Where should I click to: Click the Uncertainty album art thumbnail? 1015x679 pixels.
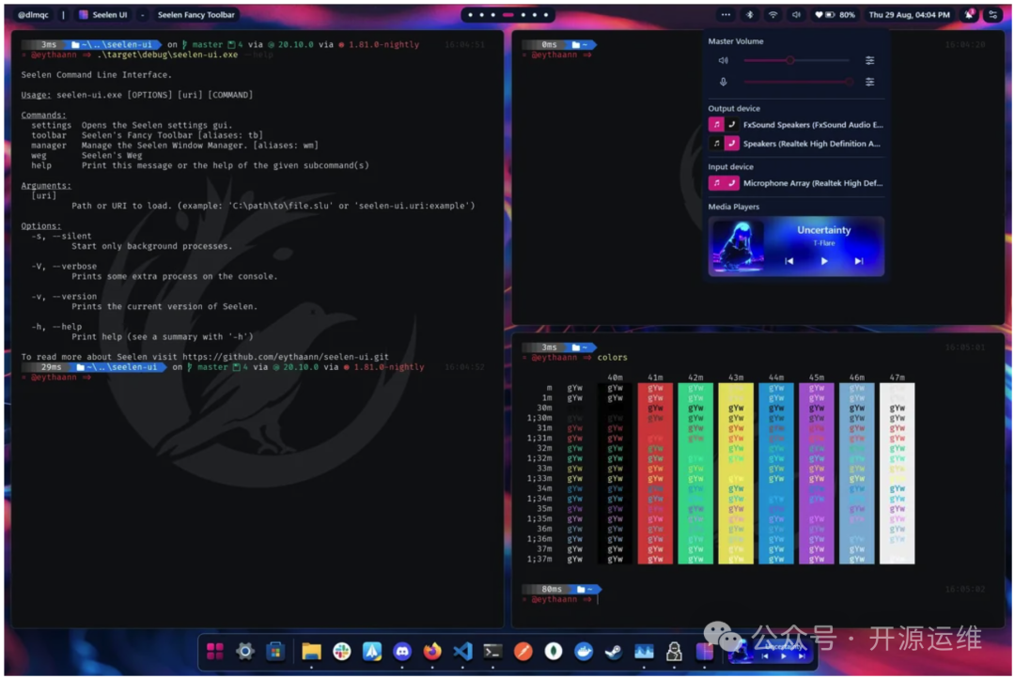(738, 246)
